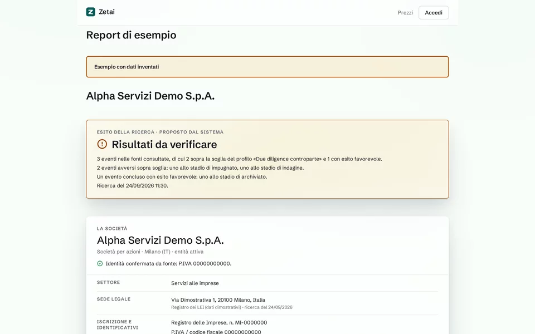Click the line starting '3 eventi nelle fonti consultate'
Viewport: 535px width, 334px height.
[x=239, y=159]
